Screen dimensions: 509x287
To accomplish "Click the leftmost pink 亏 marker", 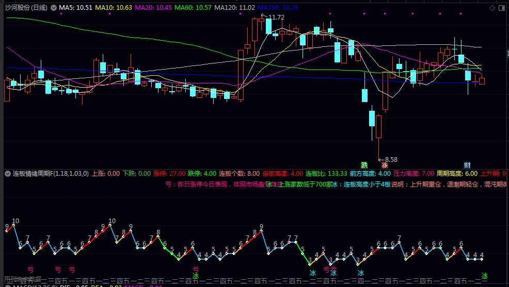I will [x=30, y=269].
